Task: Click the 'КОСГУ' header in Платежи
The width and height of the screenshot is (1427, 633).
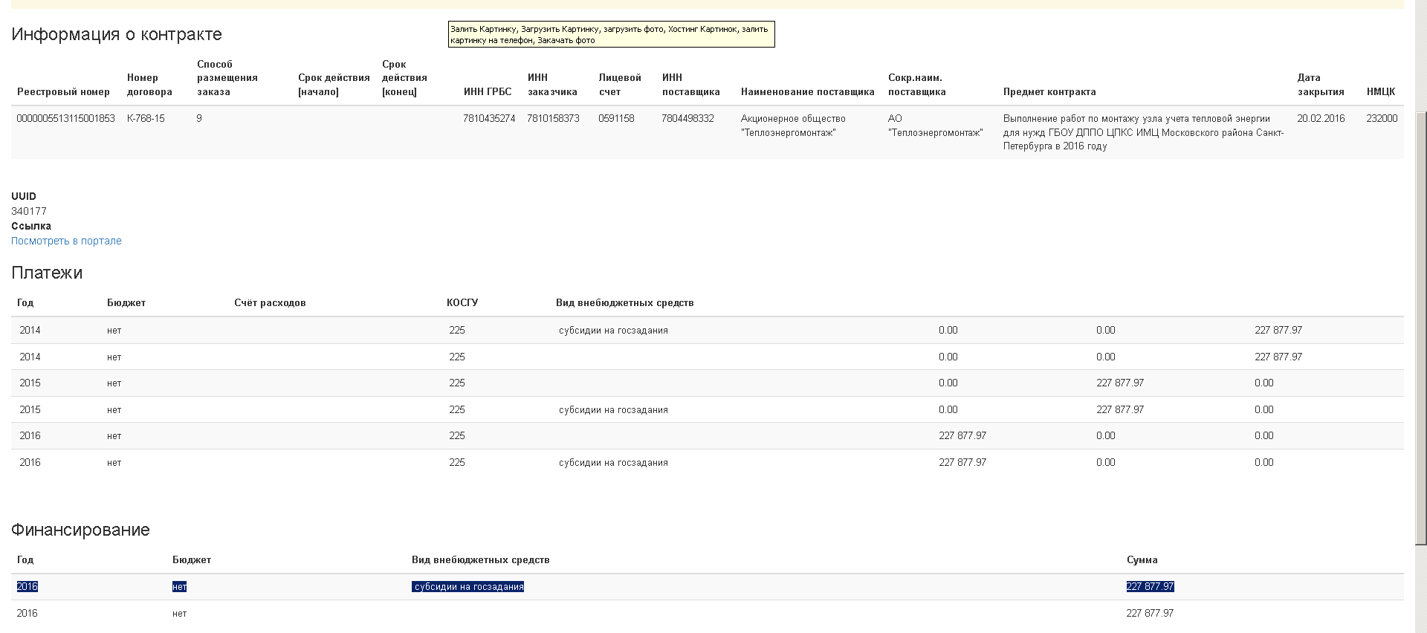Action: coord(462,302)
